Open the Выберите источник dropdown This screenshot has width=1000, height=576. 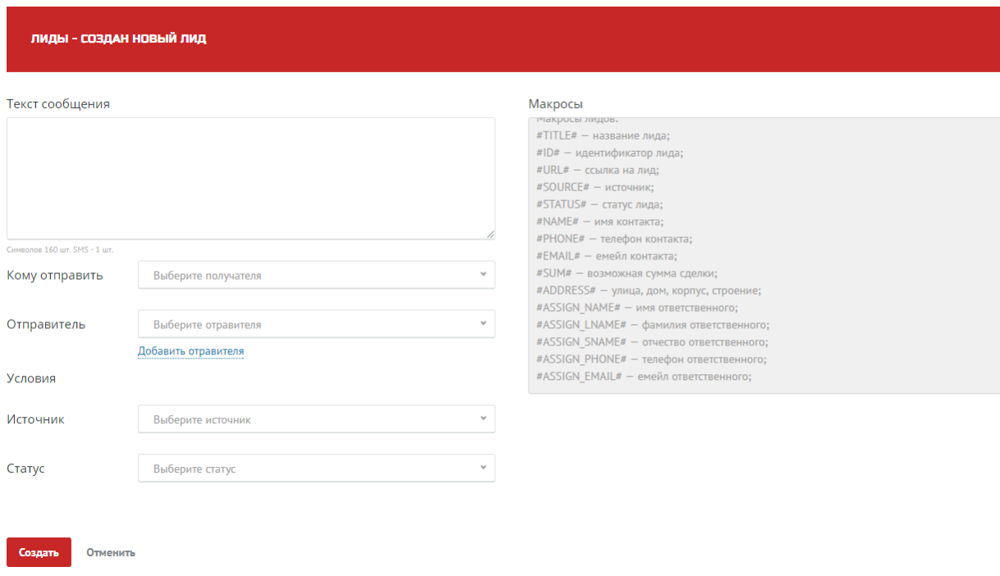316,419
